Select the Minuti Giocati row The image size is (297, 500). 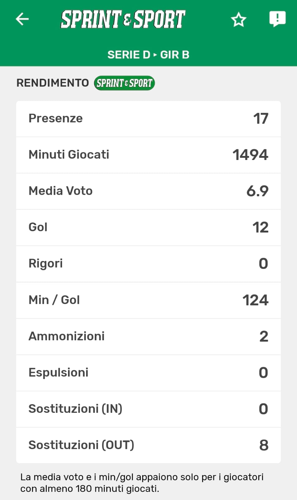(x=148, y=155)
